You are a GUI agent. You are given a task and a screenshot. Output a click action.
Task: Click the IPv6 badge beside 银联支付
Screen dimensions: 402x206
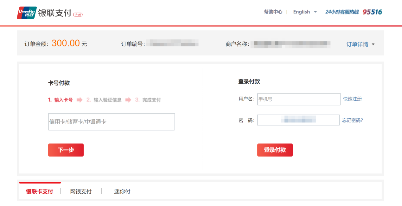[x=78, y=15]
